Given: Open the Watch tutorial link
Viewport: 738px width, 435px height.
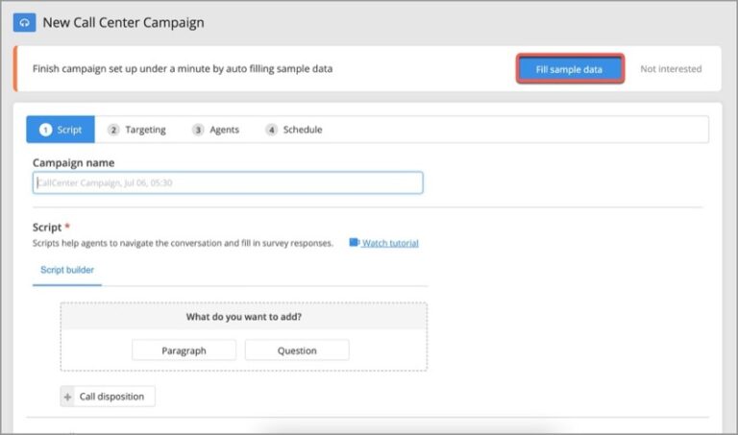Looking at the screenshot, I should [390, 243].
